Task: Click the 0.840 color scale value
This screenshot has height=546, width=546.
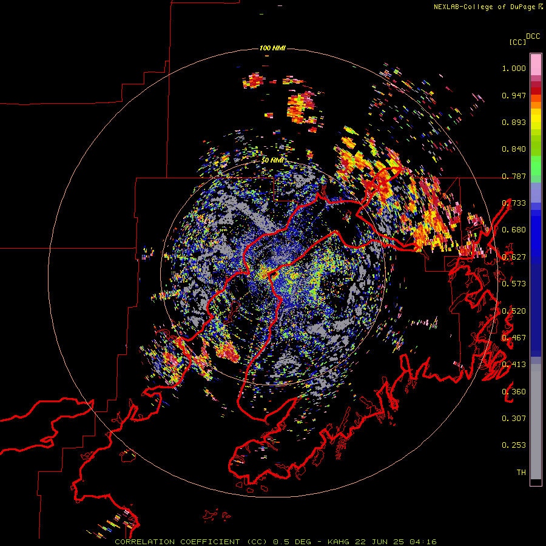Action: (x=514, y=149)
